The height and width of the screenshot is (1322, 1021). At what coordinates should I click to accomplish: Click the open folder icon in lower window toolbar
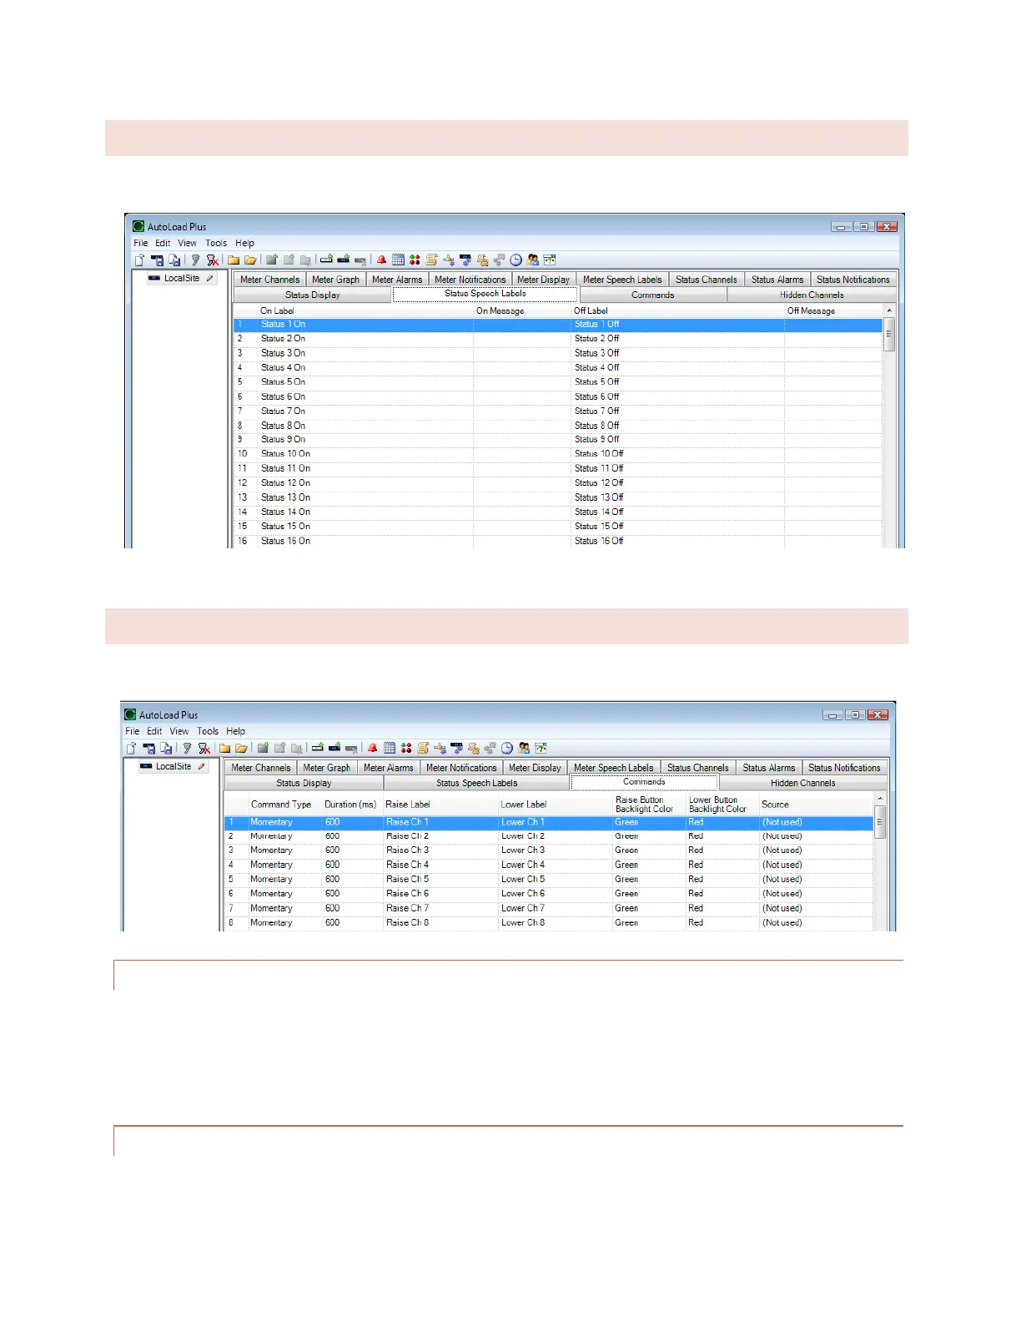tap(242, 749)
